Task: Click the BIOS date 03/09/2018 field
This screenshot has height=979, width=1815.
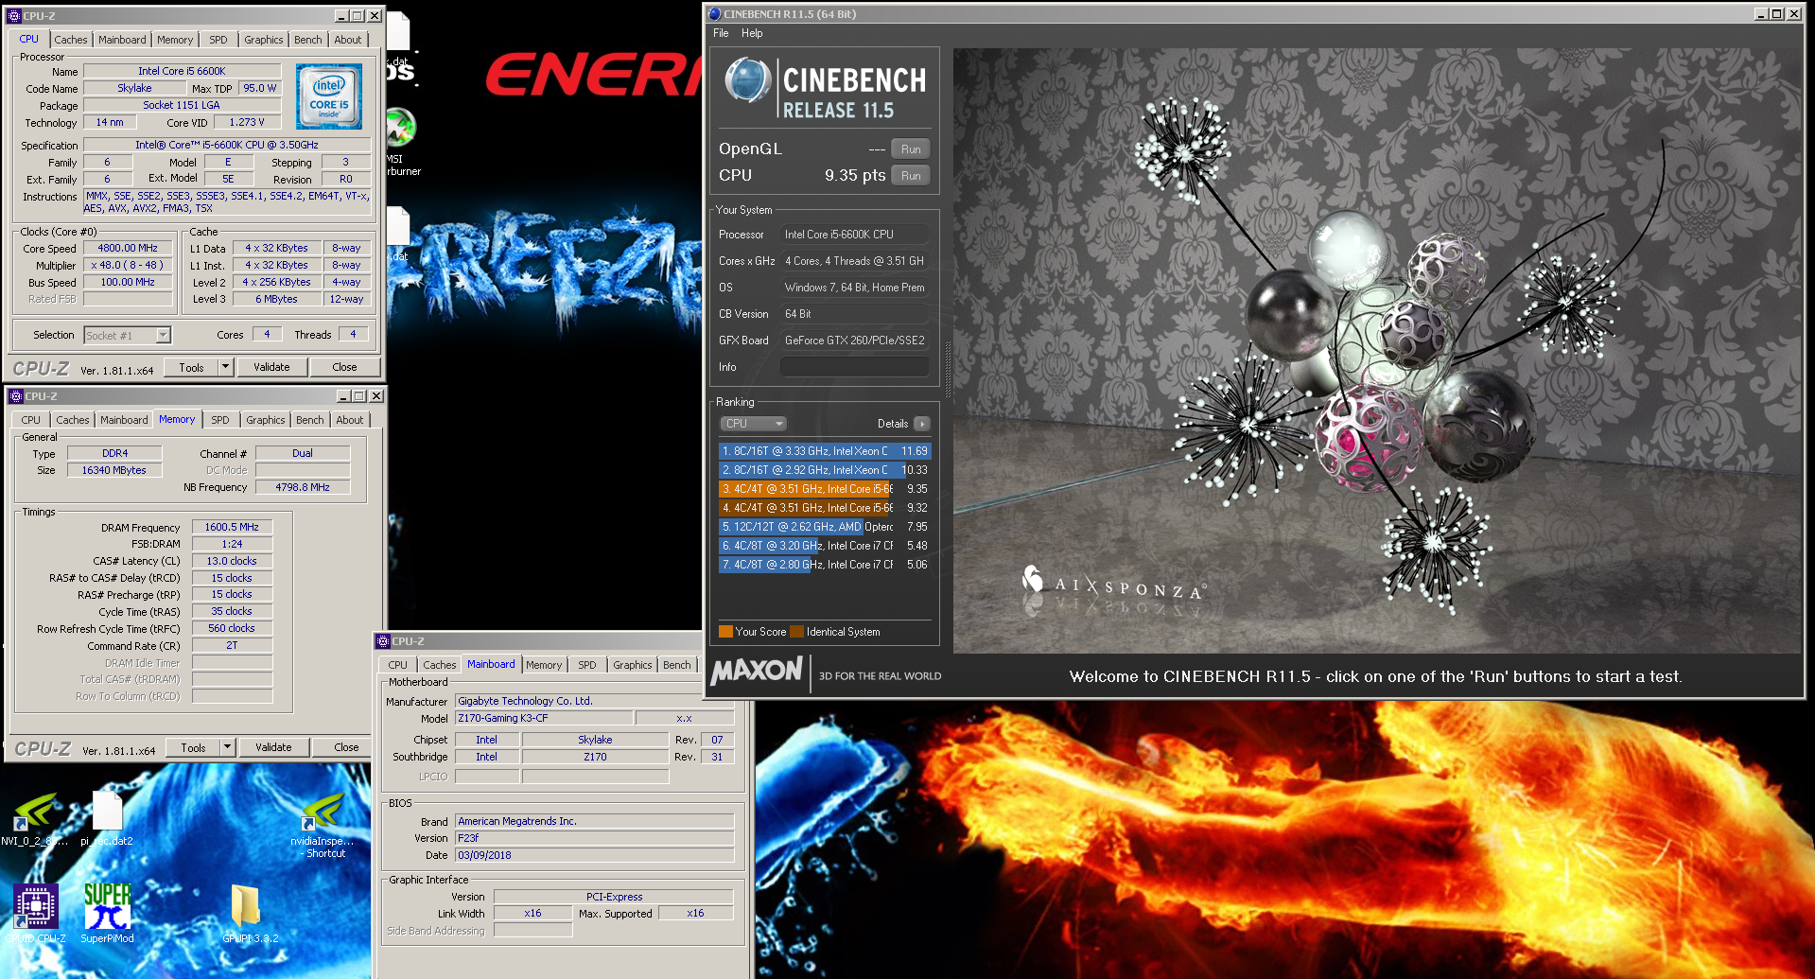Action: pos(594,855)
